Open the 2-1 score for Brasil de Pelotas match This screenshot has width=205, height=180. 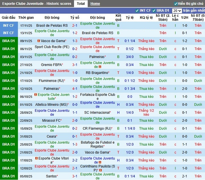point(75,25)
